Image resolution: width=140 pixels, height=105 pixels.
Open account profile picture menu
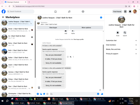click(x=135, y=11)
